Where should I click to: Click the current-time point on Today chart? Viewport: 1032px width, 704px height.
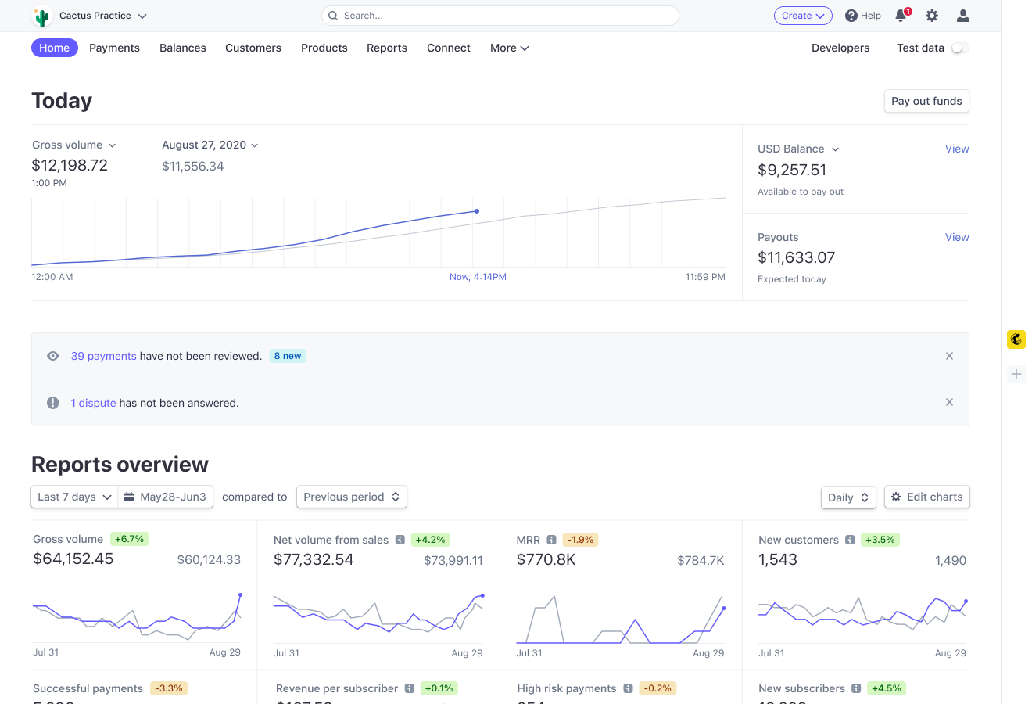[x=477, y=211]
